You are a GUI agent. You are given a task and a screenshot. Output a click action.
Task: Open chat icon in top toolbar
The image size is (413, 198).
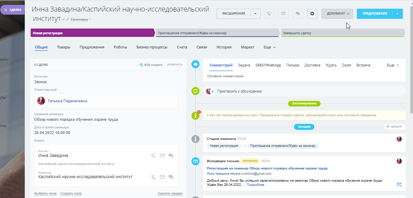click(x=298, y=14)
